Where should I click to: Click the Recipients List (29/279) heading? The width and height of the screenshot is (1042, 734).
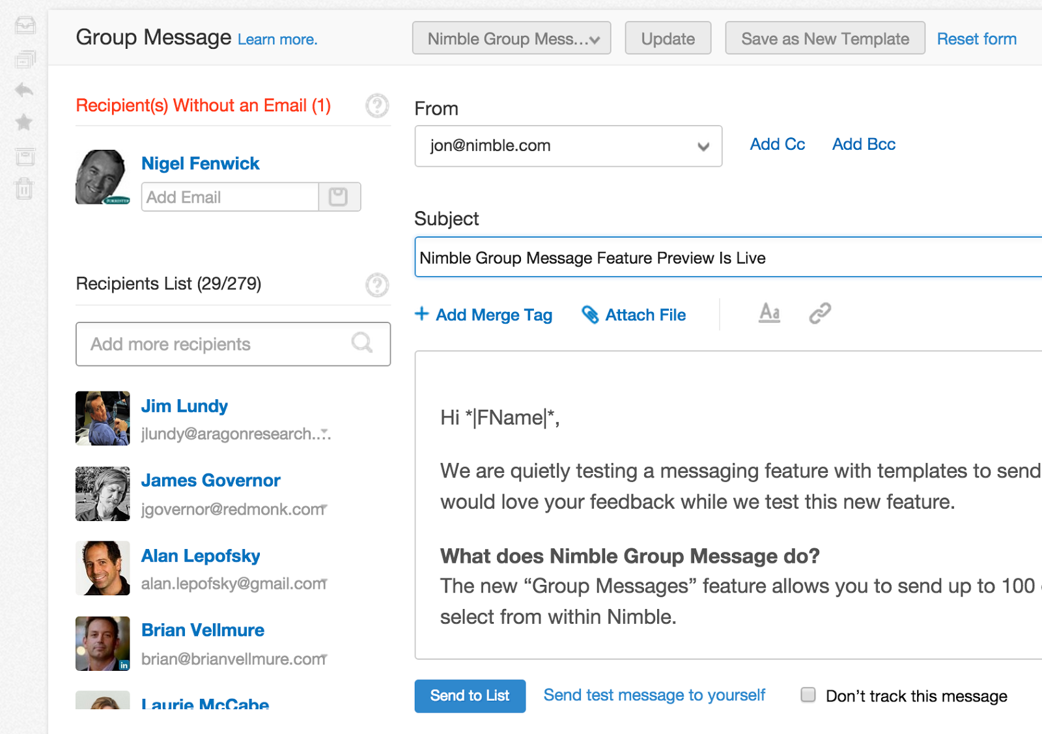coord(169,284)
